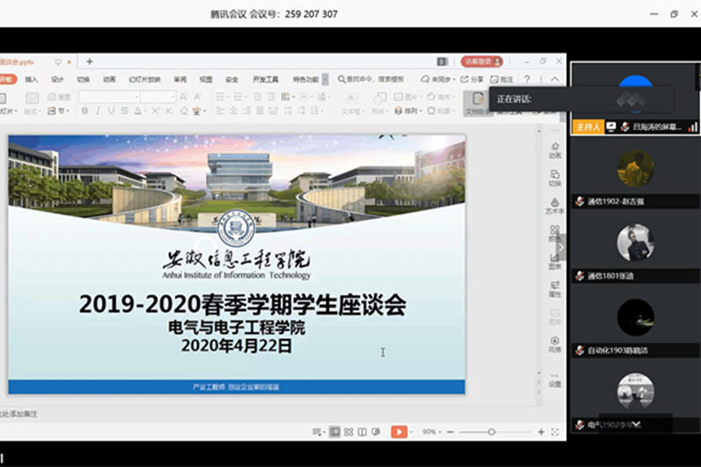Open the 90% zoom level dropdown
The image size is (701, 467).
tap(432, 432)
